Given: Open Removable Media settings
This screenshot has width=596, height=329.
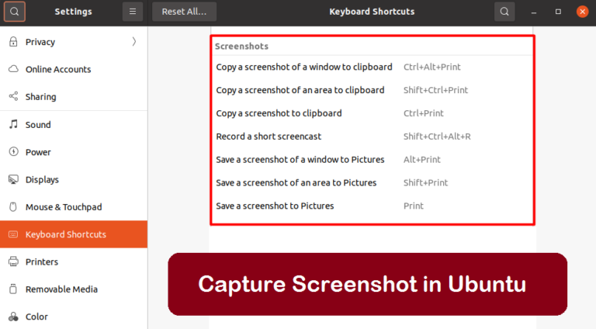Looking at the screenshot, I should coord(61,289).
